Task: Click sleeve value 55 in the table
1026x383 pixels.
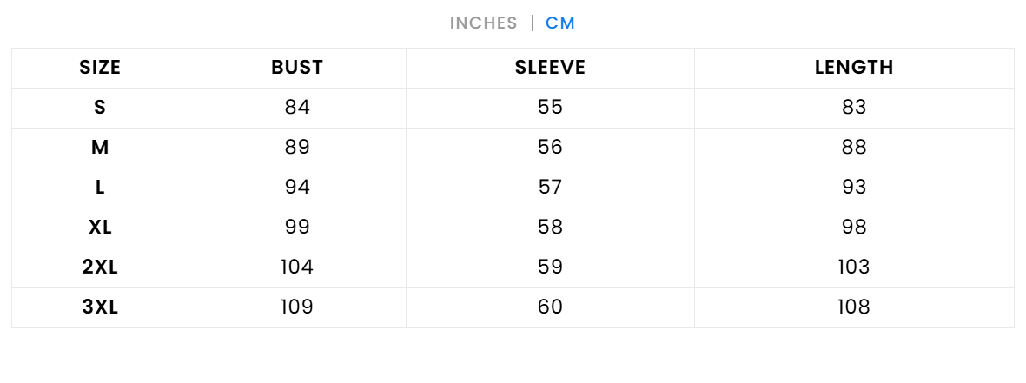Action: tap(550, 108)
